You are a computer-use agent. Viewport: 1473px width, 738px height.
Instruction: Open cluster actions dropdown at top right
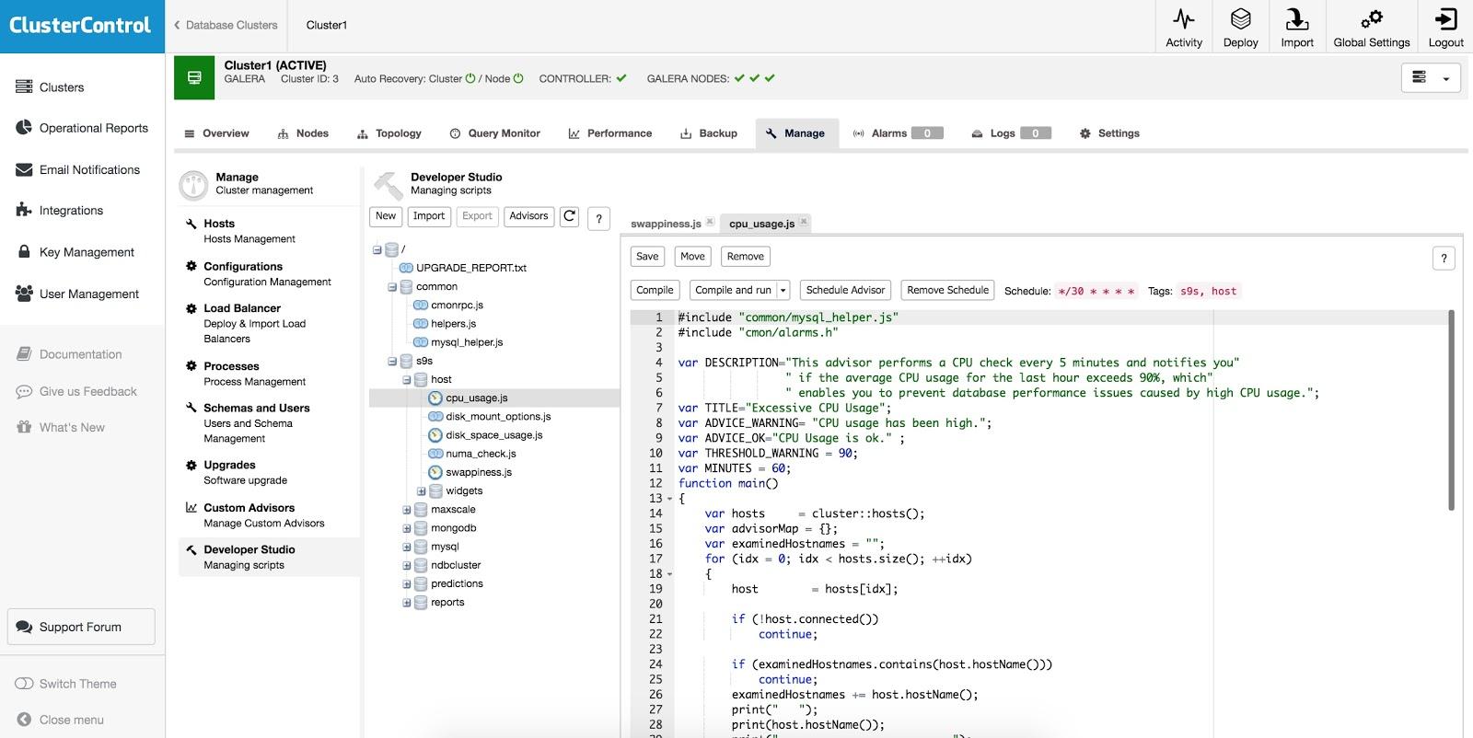pos(1431,78)
